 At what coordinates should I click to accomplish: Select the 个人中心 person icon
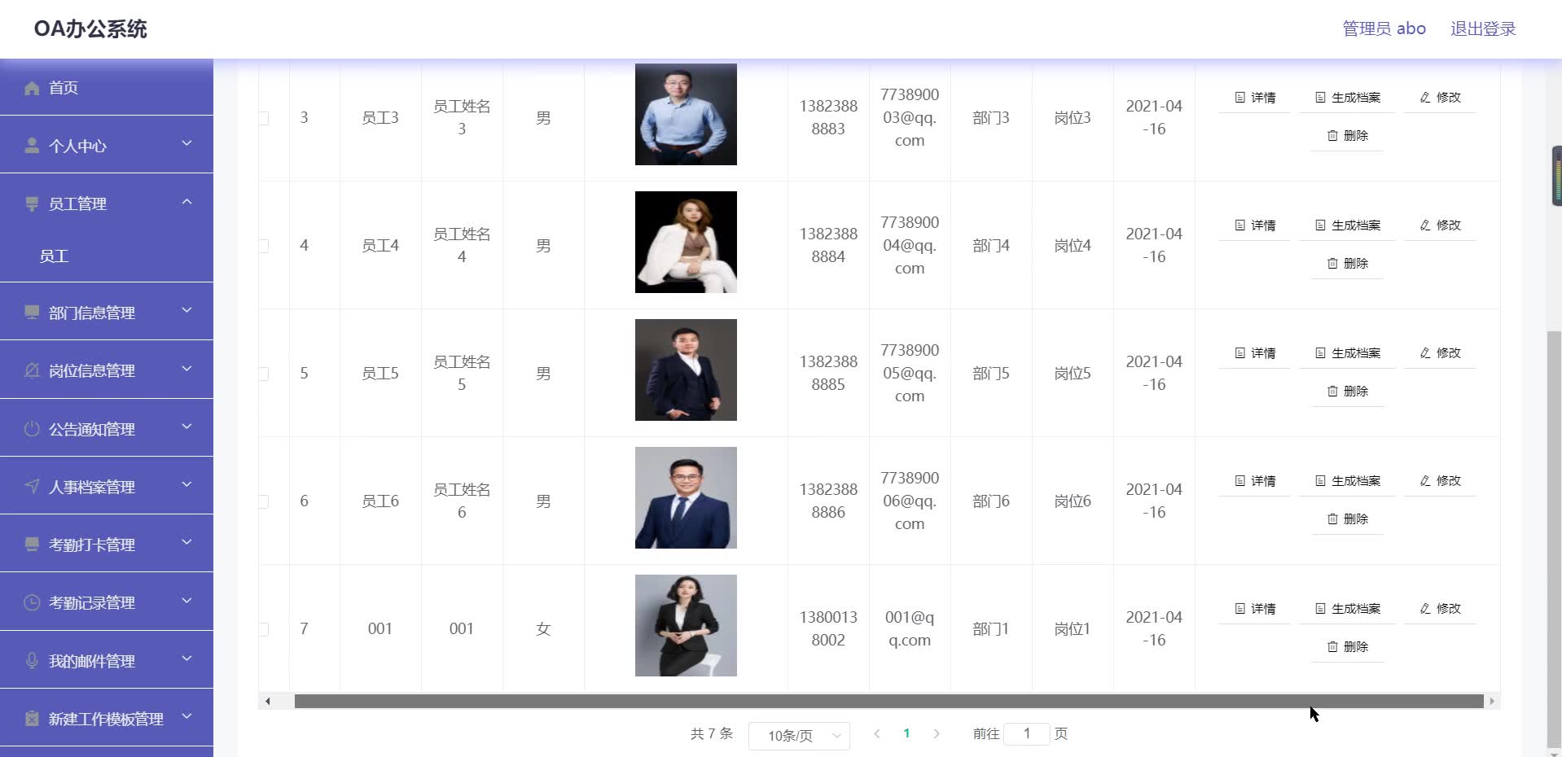coord(31,146)
